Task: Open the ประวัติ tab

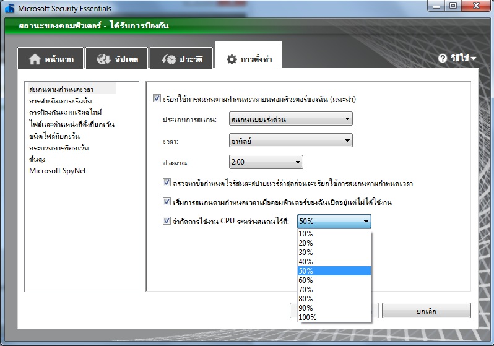Action: point(181,58)
